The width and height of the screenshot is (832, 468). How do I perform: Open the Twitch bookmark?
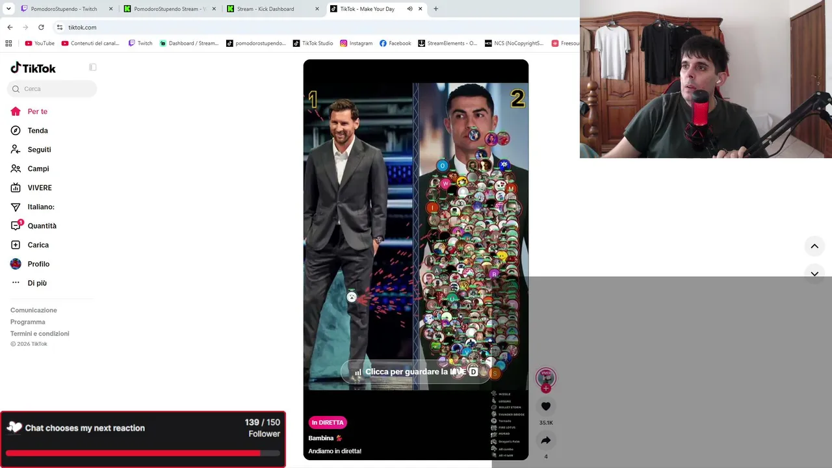click(140, 44)
